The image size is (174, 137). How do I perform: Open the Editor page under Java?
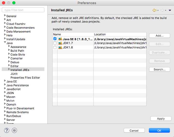coord(15,66)
